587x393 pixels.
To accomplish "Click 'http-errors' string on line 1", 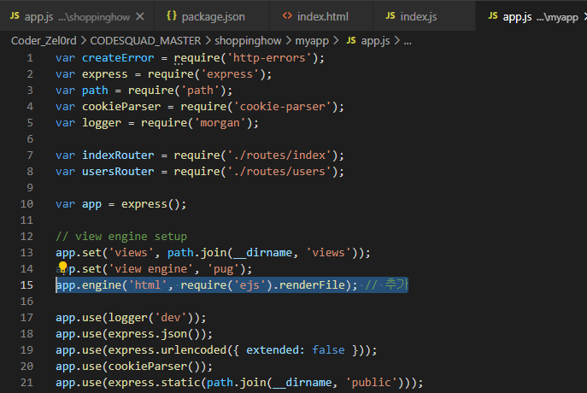I will [269, 58].
